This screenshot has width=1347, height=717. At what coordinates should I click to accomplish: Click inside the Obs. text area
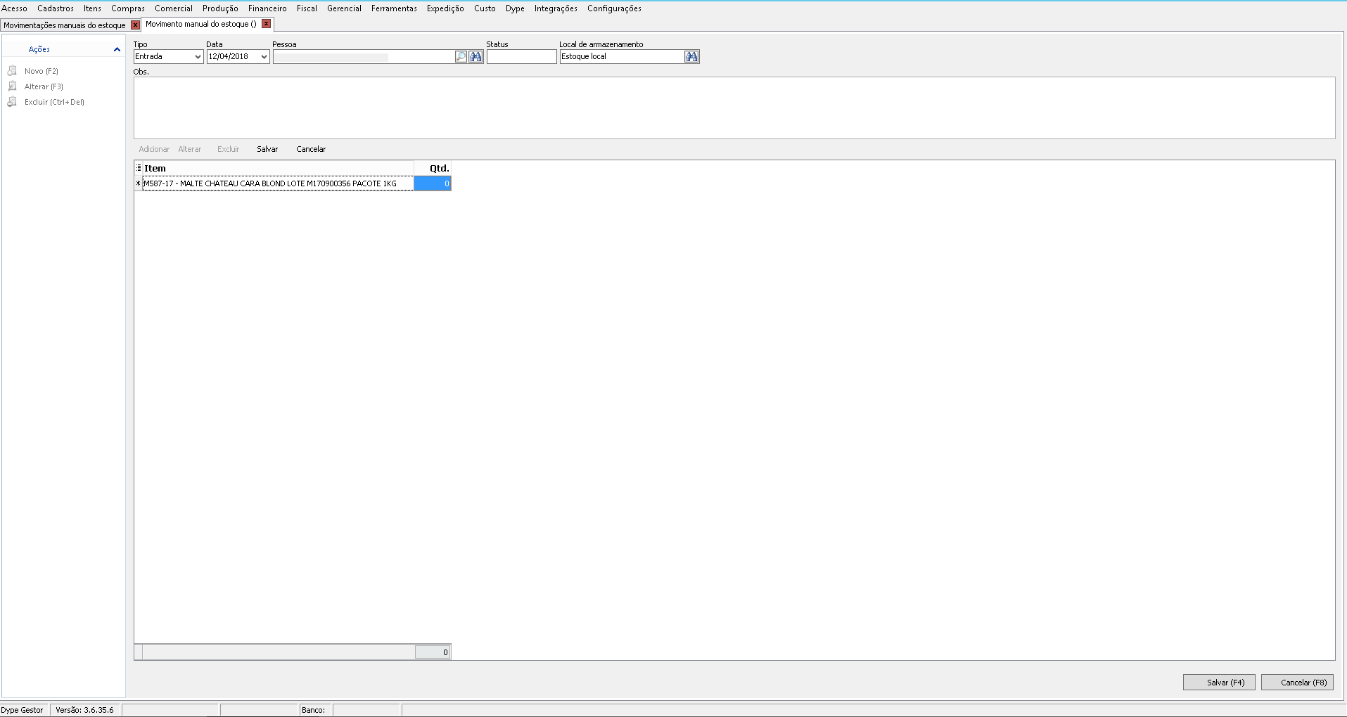(x=734, y=108)
